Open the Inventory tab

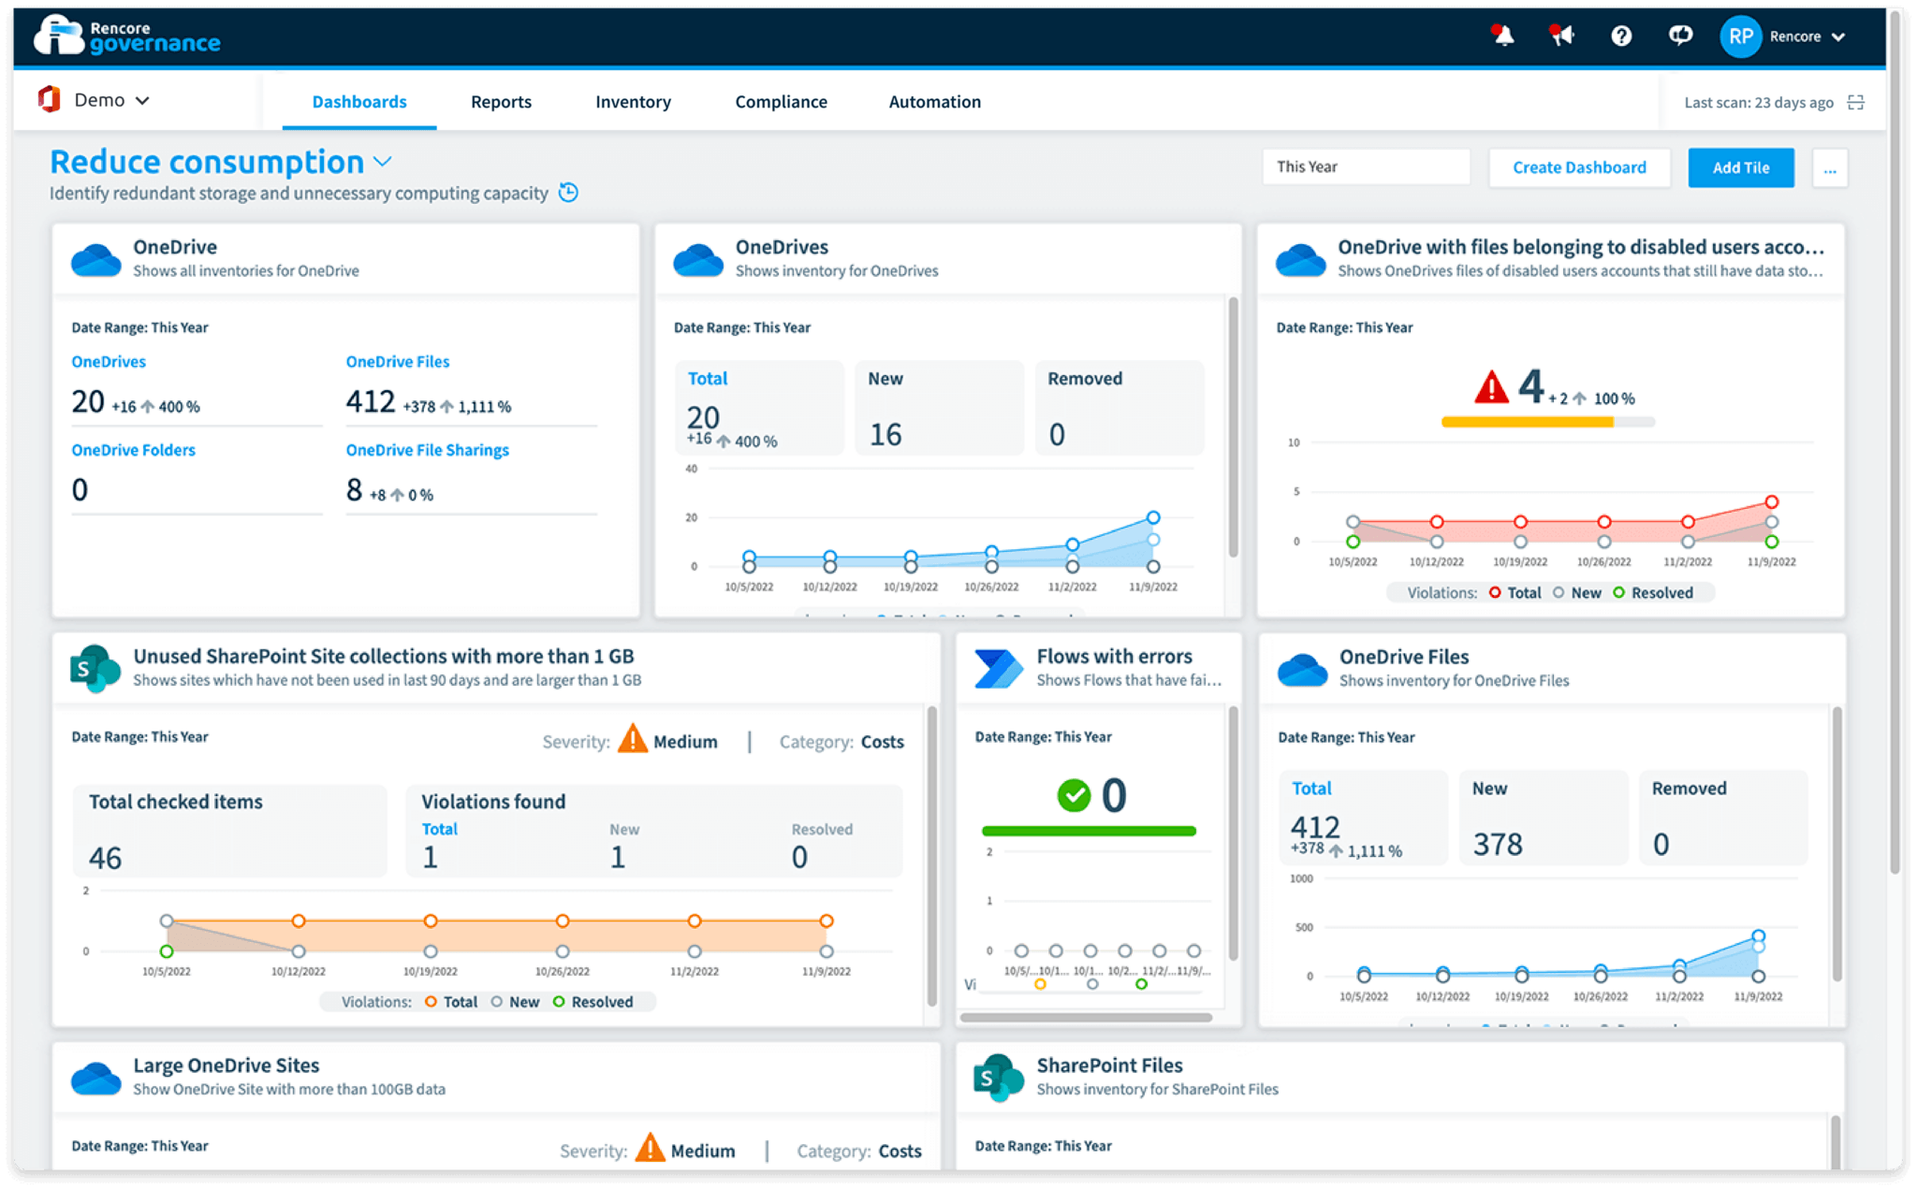(633, 102)
